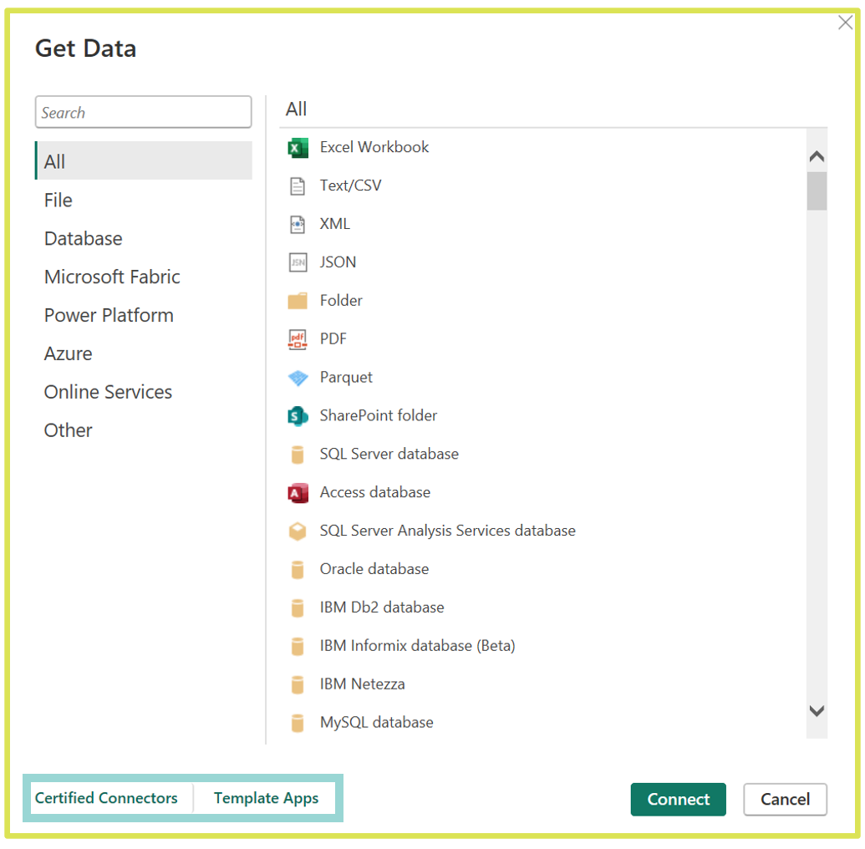
Task: Select the All category
Action: click(x=144, y=161)
